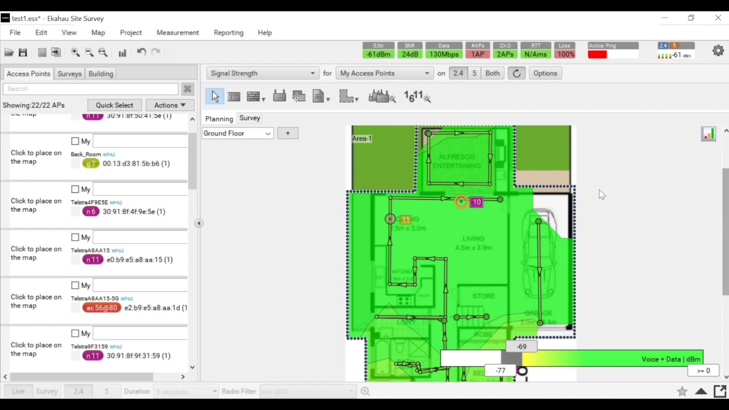Viewport: 729px width, 410px height.
Task: Open the area tool dropdown arrow
Action: point(357,99)
